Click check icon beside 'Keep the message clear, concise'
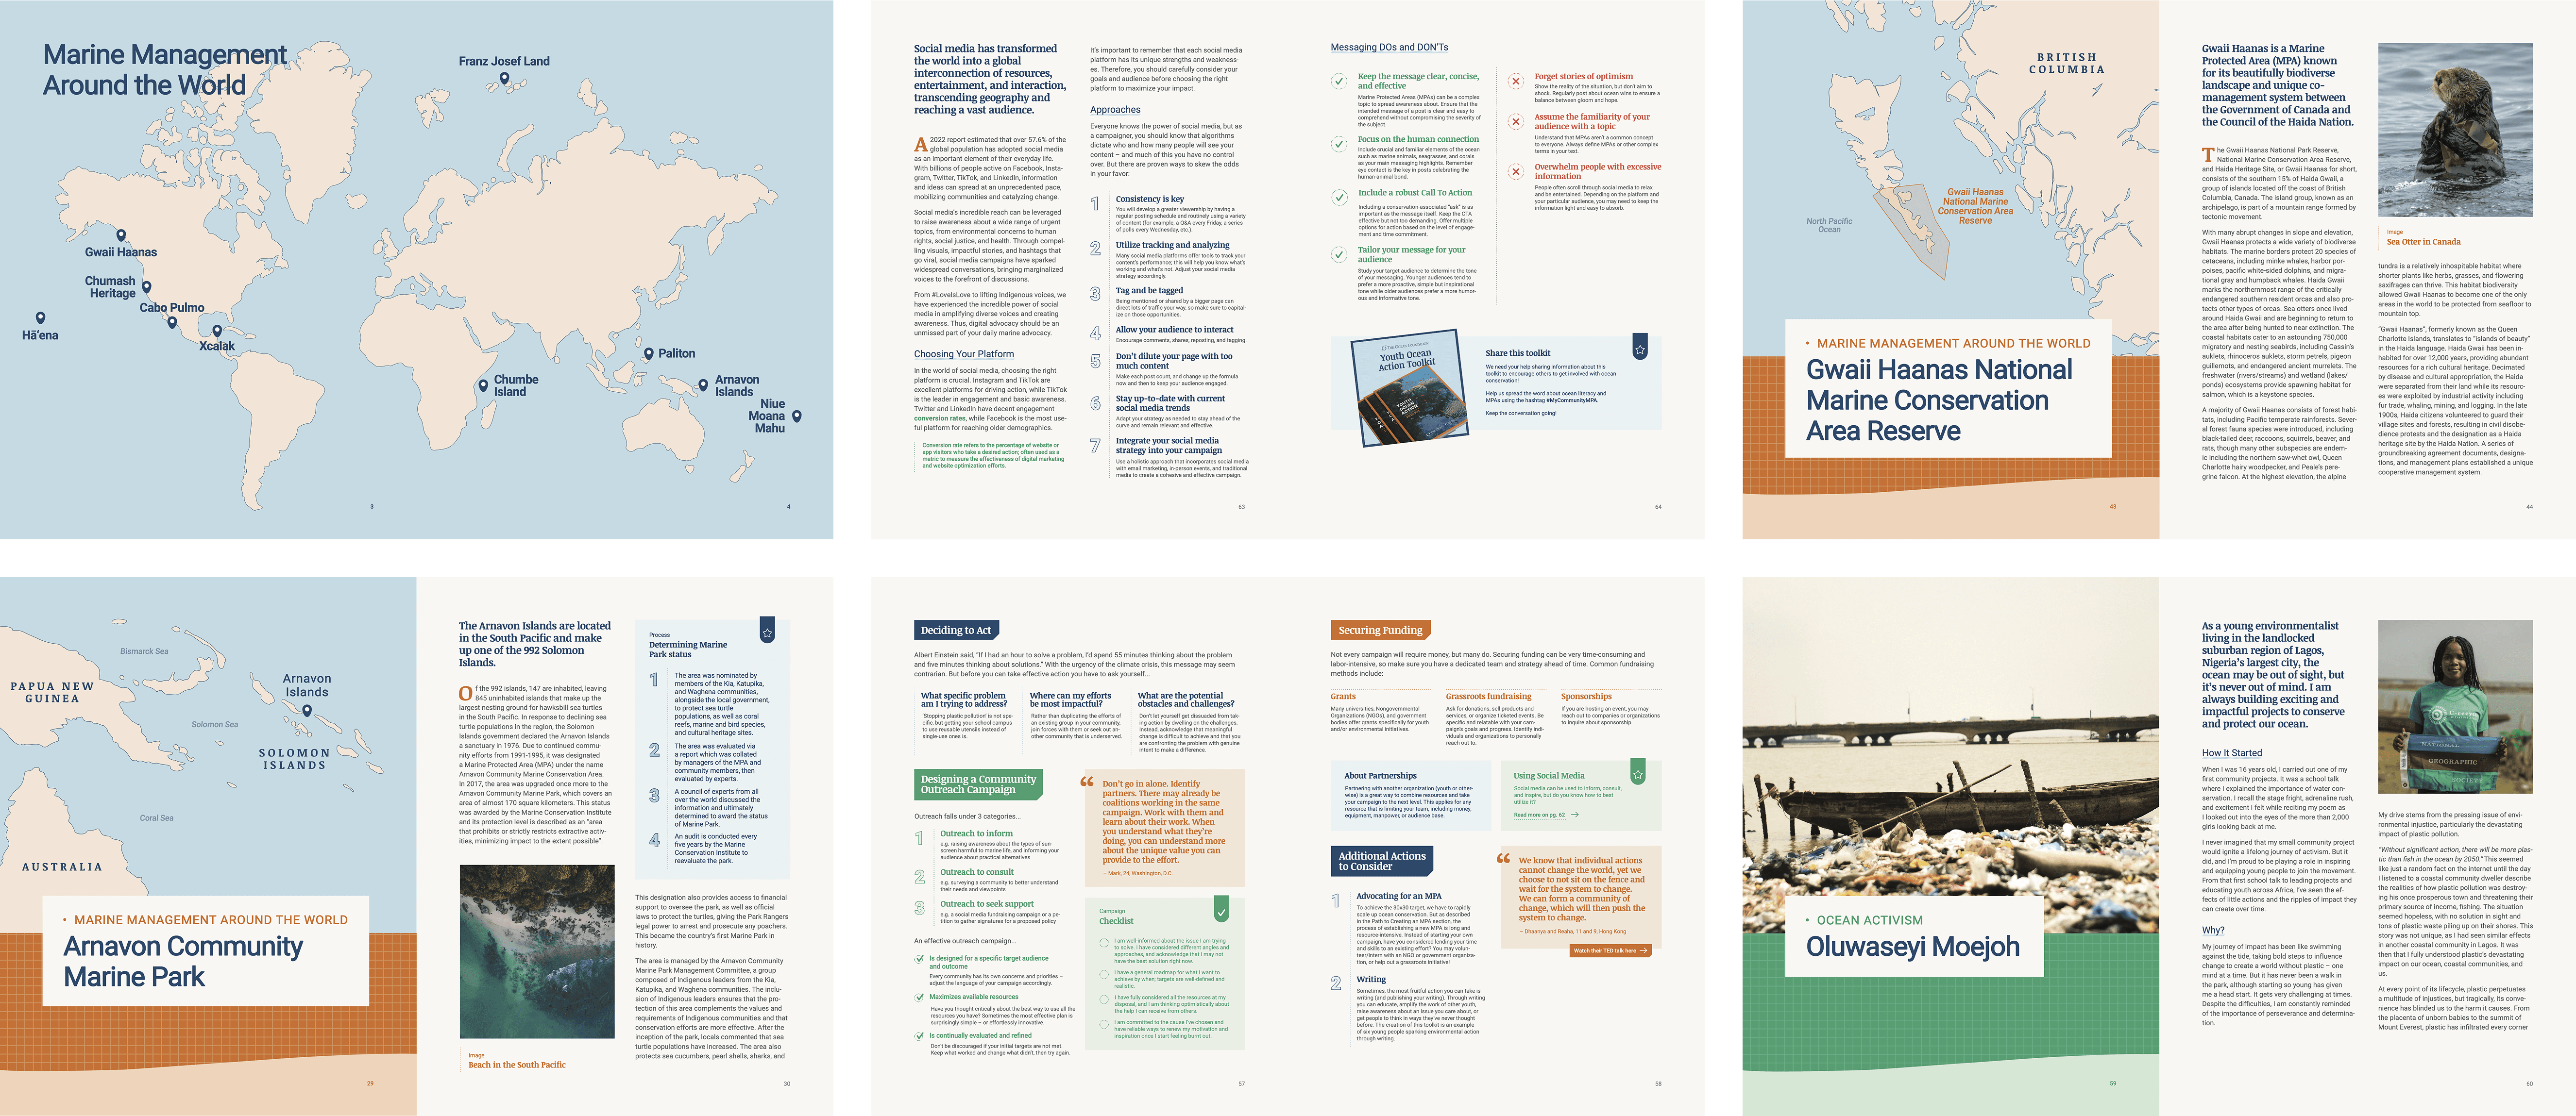Screen dimensions: 2576x1116 1339,81
